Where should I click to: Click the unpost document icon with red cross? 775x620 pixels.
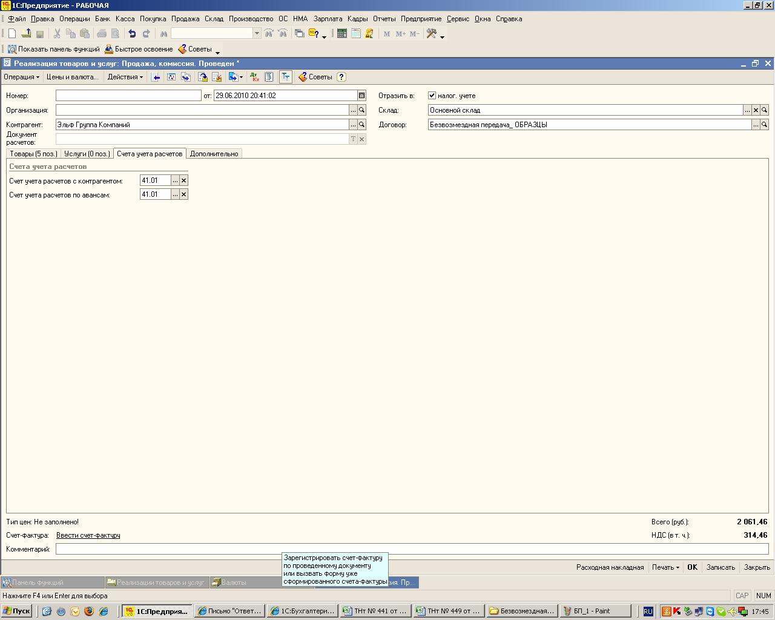(216, 77)
